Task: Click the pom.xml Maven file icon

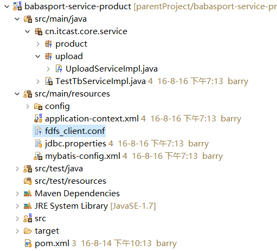Action: coord(28,243)
